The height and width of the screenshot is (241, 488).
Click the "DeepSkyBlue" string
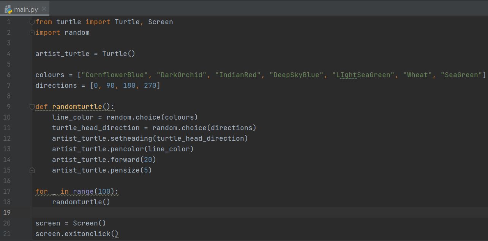coord(297,75)
